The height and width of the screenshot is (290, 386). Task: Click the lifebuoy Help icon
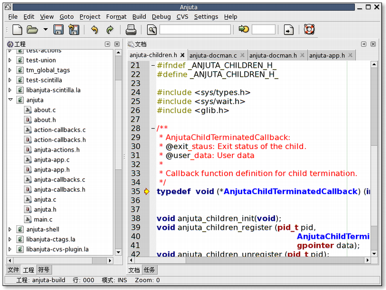[x=309, y=30]
